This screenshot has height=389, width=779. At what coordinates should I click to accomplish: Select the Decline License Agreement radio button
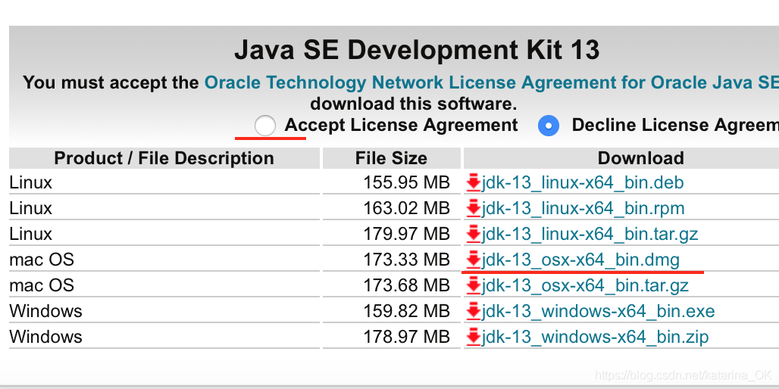549,126
